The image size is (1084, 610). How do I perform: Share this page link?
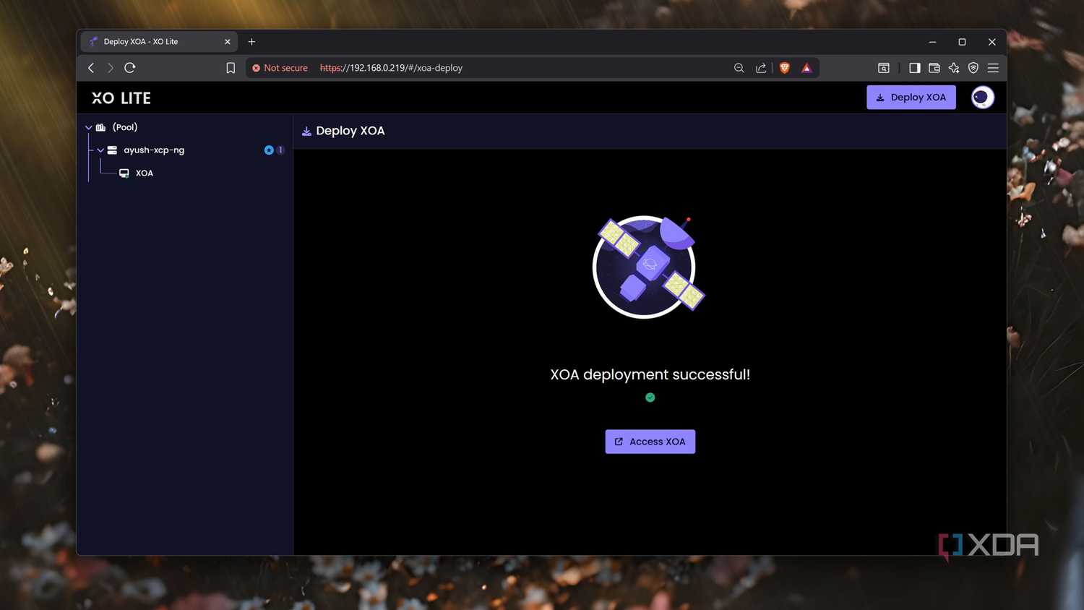(x=761, y=68)
